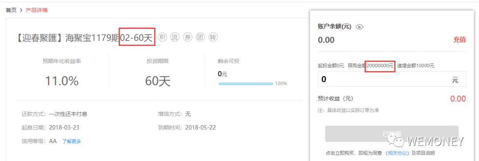This screenshot has height=161, width=479.
Task: Click the 起息日期 2018-03-23 value
Action: [64, 127]
